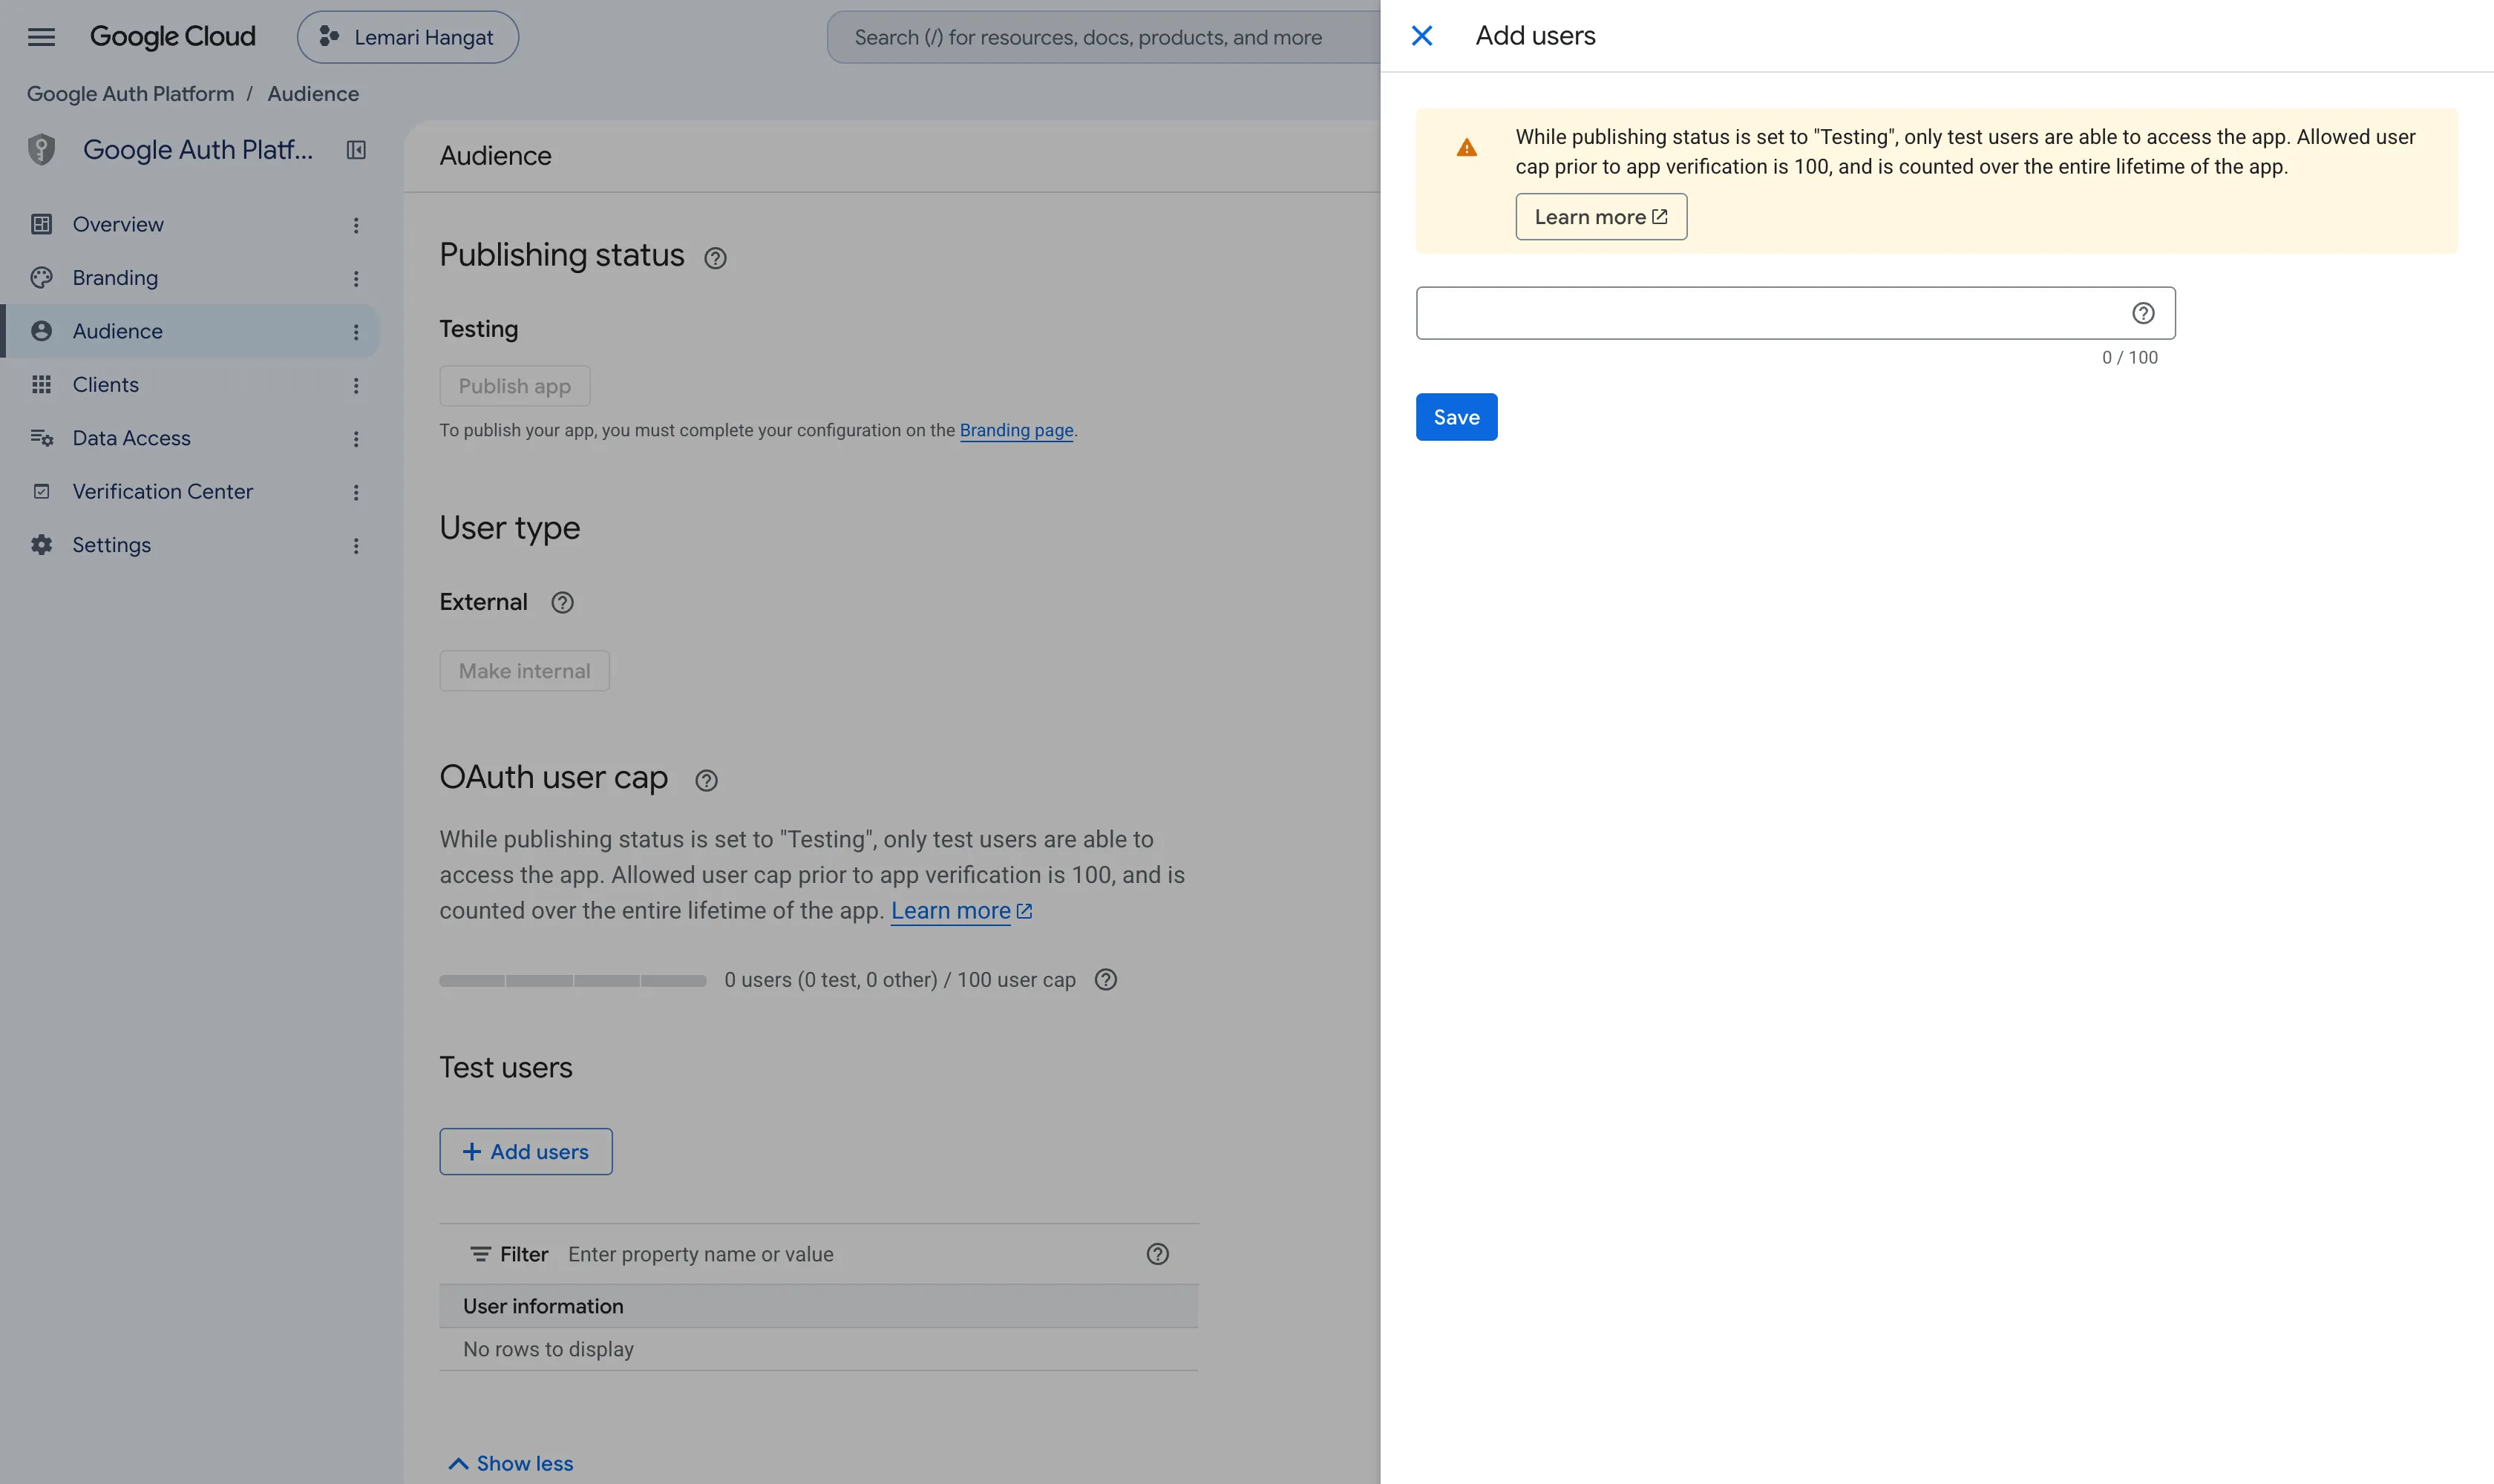Image resolution: width=2494 pixels, height=1484 pixels.
Task: Open more options for Audience
Action: click(x=355, y=332)
